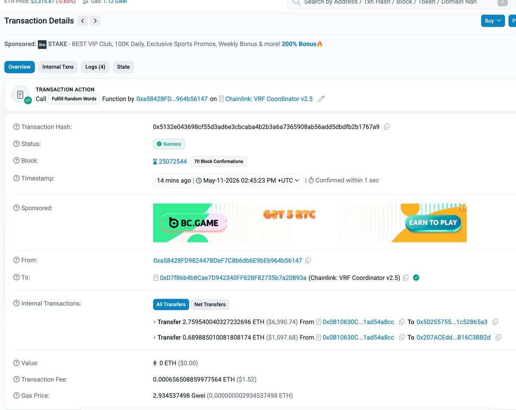Expand the 0.6898 ETH transfer row
Viewport: 516px width, 410px height.
155,337
